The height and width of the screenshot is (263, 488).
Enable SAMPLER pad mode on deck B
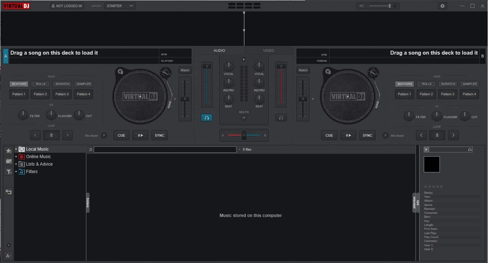pos(469,84)
